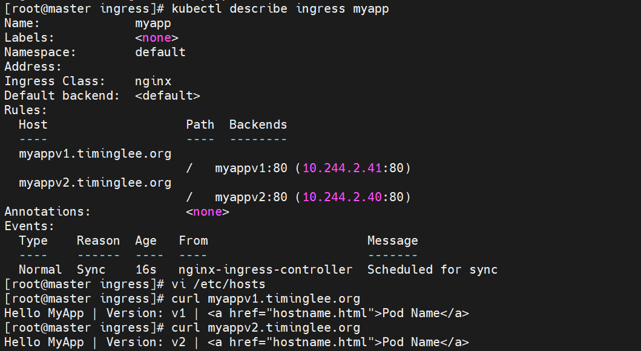
Task: Select event reason 'Sync'
Action: (91, 269)
